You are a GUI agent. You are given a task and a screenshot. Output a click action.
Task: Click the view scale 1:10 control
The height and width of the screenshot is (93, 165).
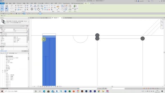34,87
